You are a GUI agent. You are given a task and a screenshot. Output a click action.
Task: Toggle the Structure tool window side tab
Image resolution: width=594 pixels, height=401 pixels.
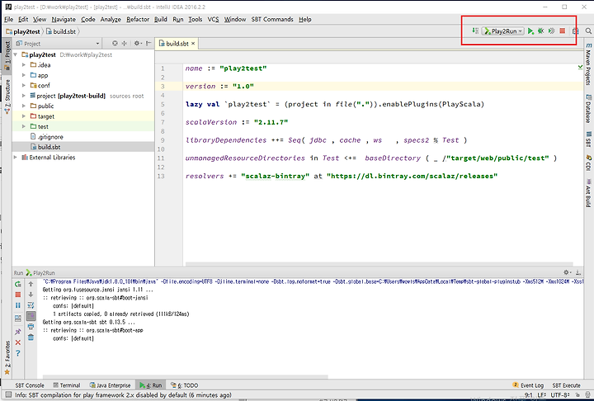pyautogui.click(x=7, y=97)
